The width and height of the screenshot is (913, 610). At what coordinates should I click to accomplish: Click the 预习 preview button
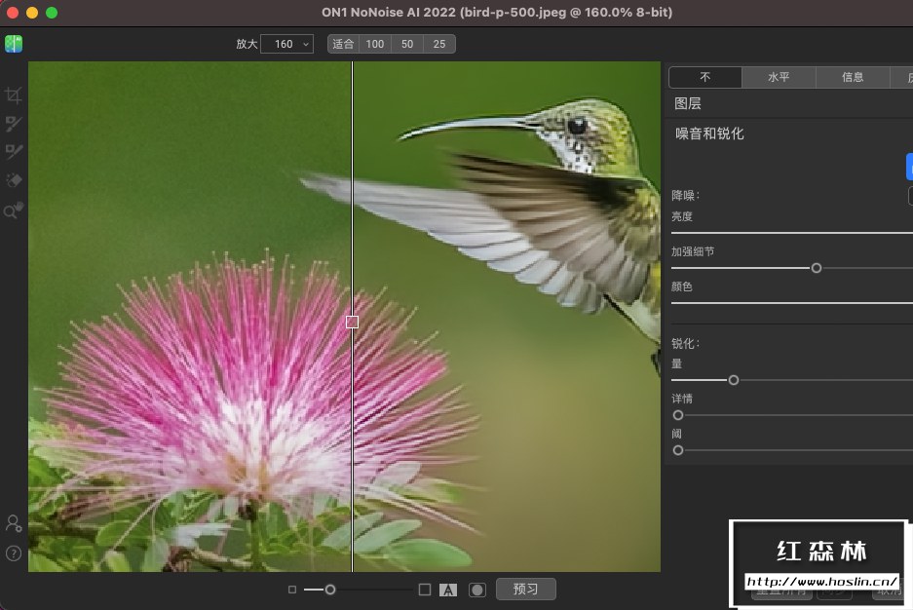[525, 590]
